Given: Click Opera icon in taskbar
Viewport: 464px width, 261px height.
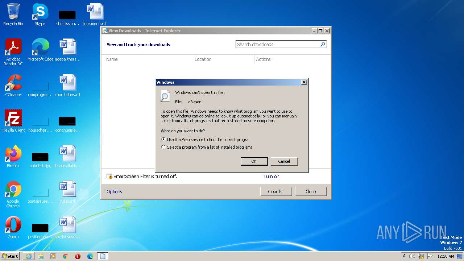Looking at the screenshot, I should 78,256.
